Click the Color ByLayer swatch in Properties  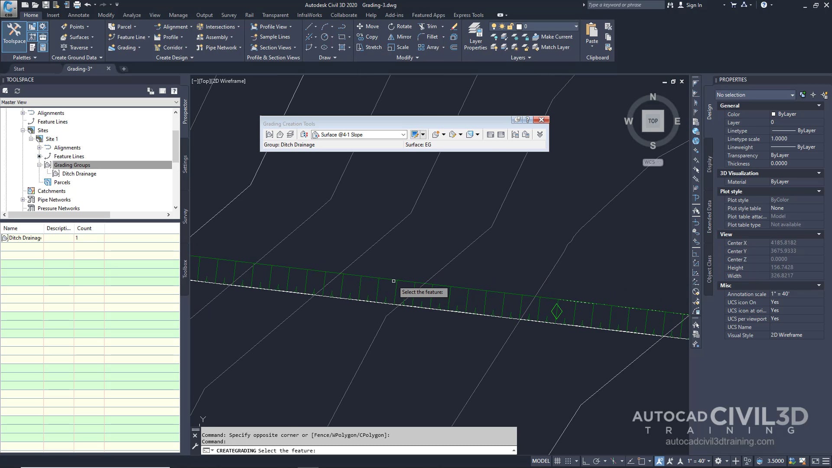coord(773,114)
